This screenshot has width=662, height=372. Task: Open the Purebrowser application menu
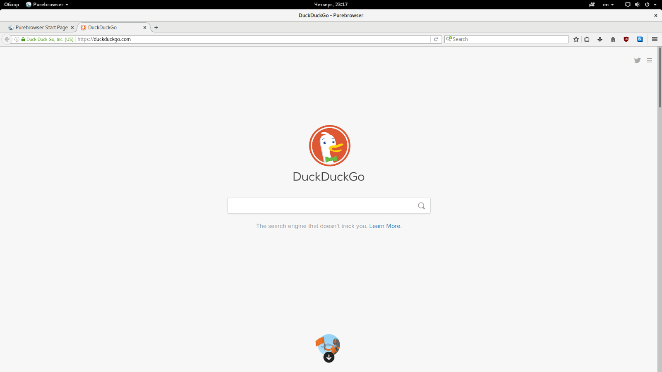click(47, 5)
